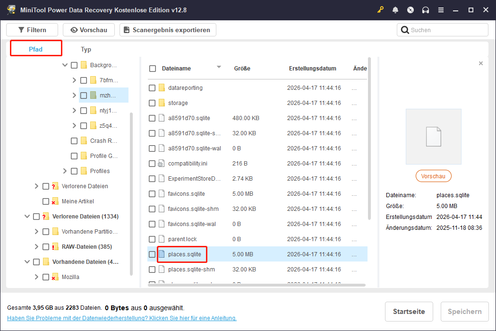Viewport: 496px width, 331px height.
Task: Expand the 7bfm... folder node
Action: tap(74, 80)
